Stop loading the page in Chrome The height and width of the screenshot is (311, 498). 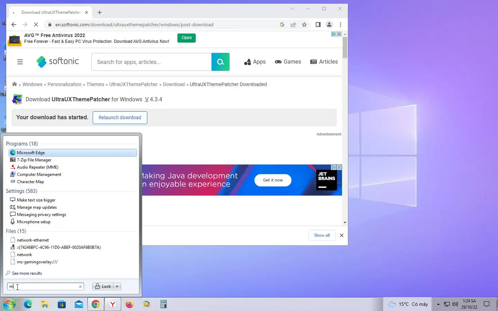pos(36,25)
